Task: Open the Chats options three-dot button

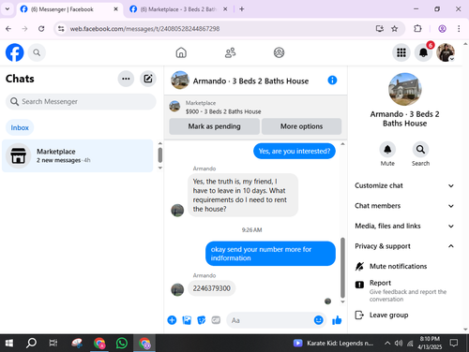Action: 126,79
